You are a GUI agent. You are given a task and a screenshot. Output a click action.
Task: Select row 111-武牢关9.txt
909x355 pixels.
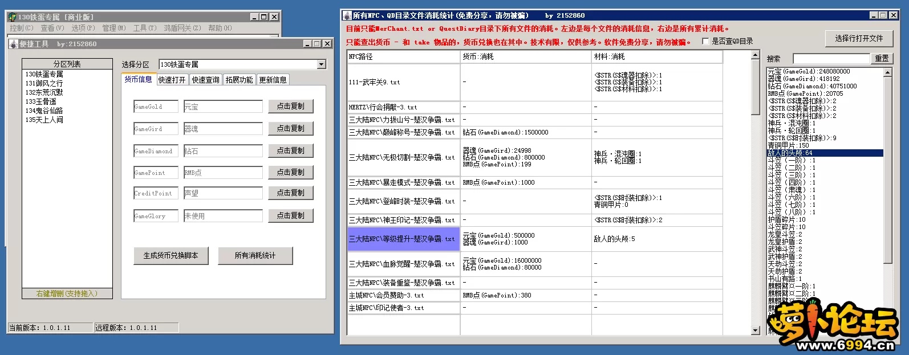pyautogui.click(x=535, y=82)
